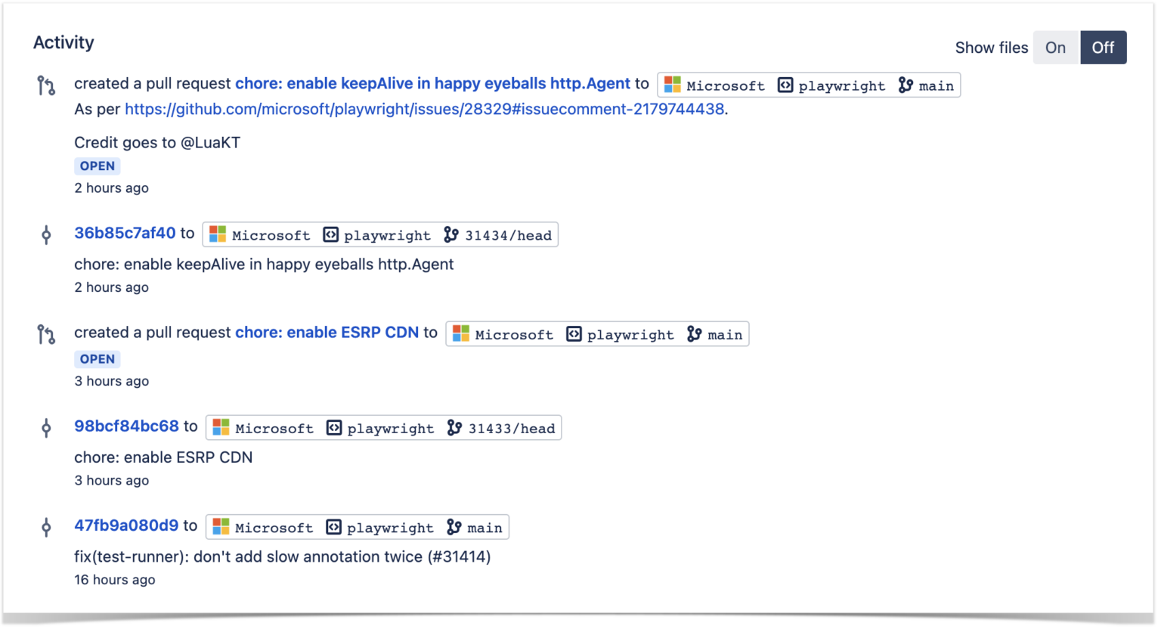Click the Microsoft logo in the first repo badge
Viewport: 1161px width, 629px height.
(673, 85)
